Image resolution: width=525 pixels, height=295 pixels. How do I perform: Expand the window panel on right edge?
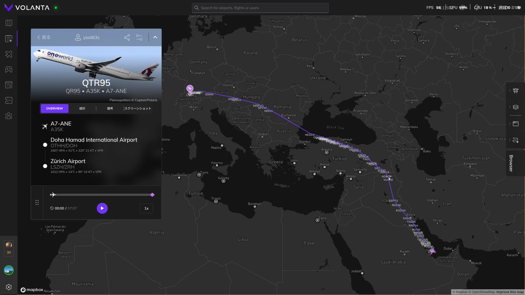(515, 124)
